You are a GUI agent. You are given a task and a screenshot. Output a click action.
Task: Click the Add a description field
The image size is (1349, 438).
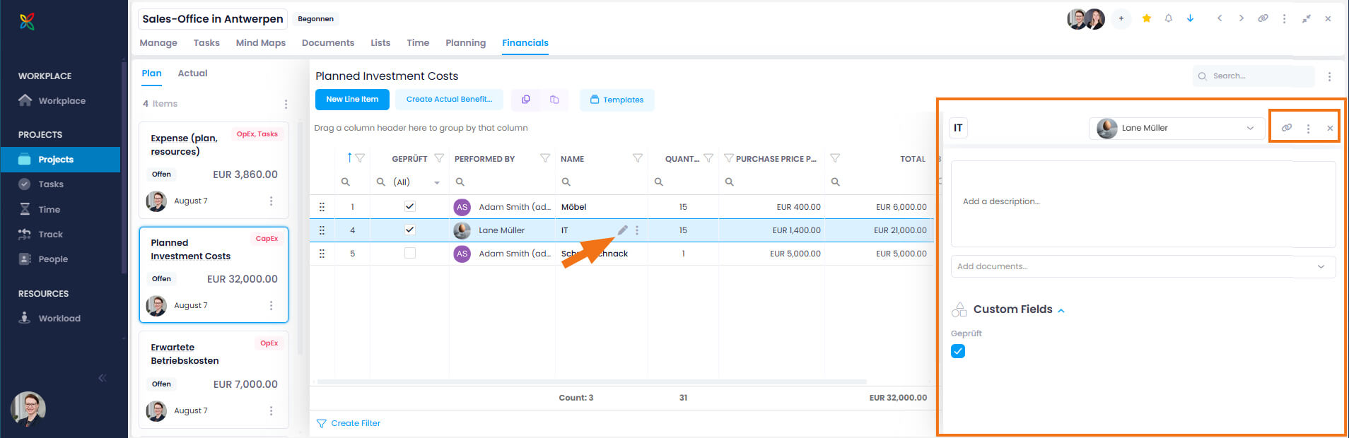tap(1143, 204)
